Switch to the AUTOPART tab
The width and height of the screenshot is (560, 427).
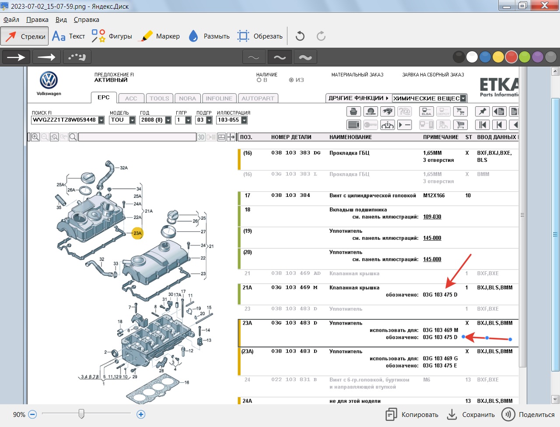258,98
